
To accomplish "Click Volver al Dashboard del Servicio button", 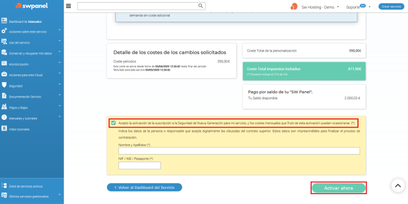I will [x=144, y=187].
